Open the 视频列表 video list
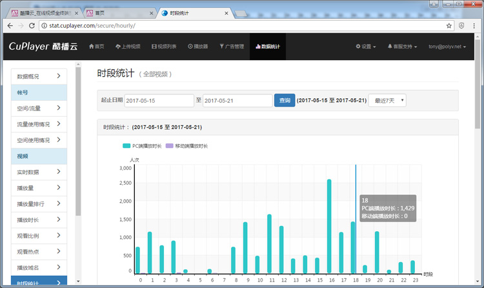Image resolution: width=484 pixels, height=288 pixels. click(164, 46)
